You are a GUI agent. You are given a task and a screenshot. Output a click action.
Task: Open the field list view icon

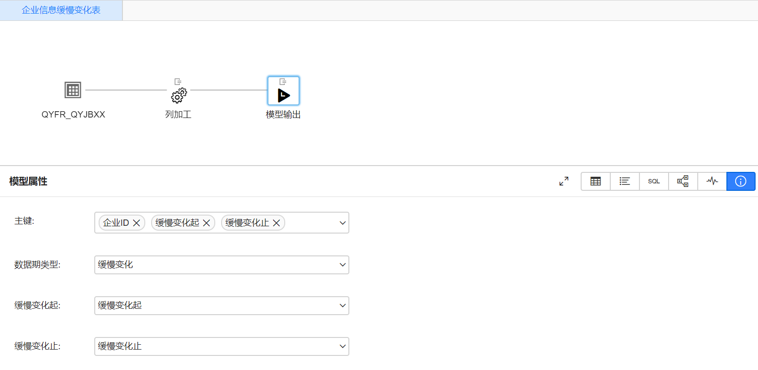(624, 181)
